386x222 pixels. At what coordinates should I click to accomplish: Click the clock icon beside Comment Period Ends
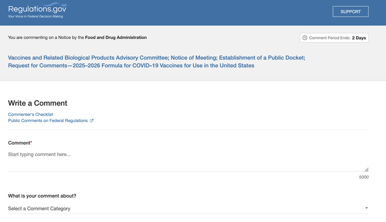pos(305,38)
